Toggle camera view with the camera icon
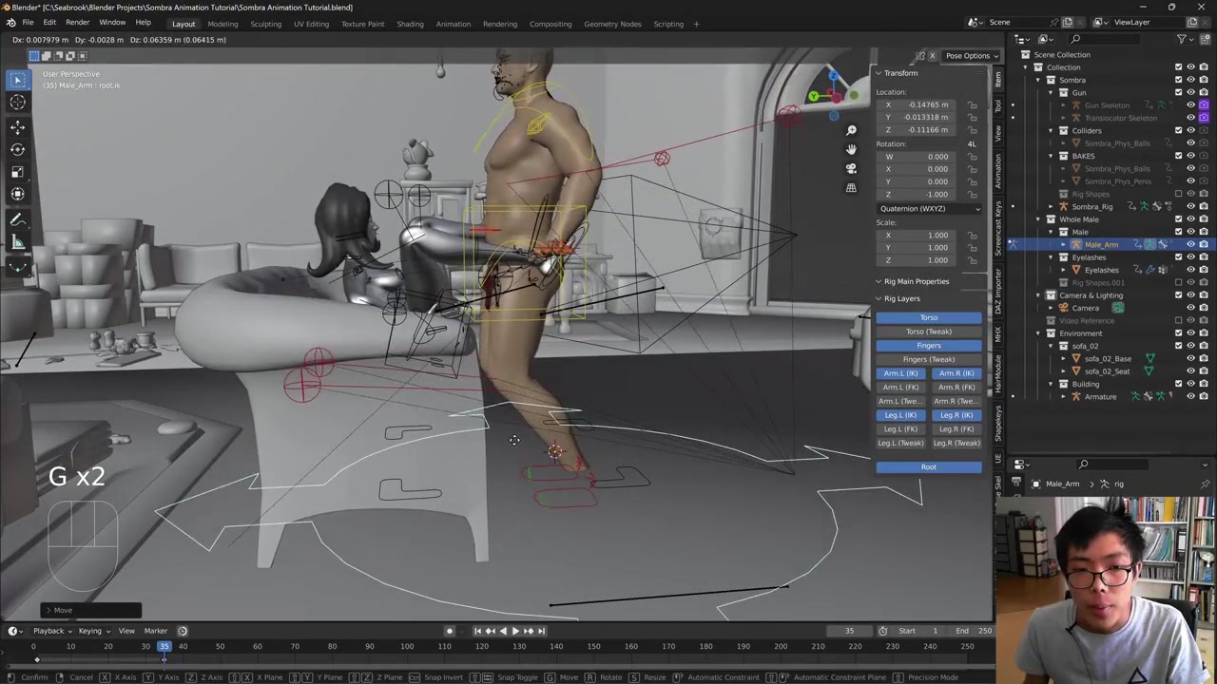 [851, 168]
